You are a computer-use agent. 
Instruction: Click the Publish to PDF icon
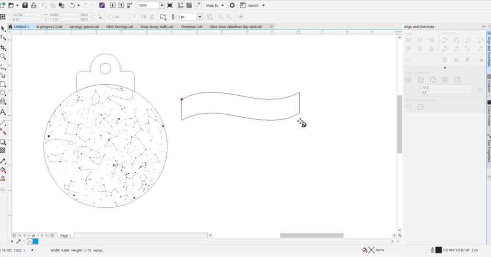130,5
